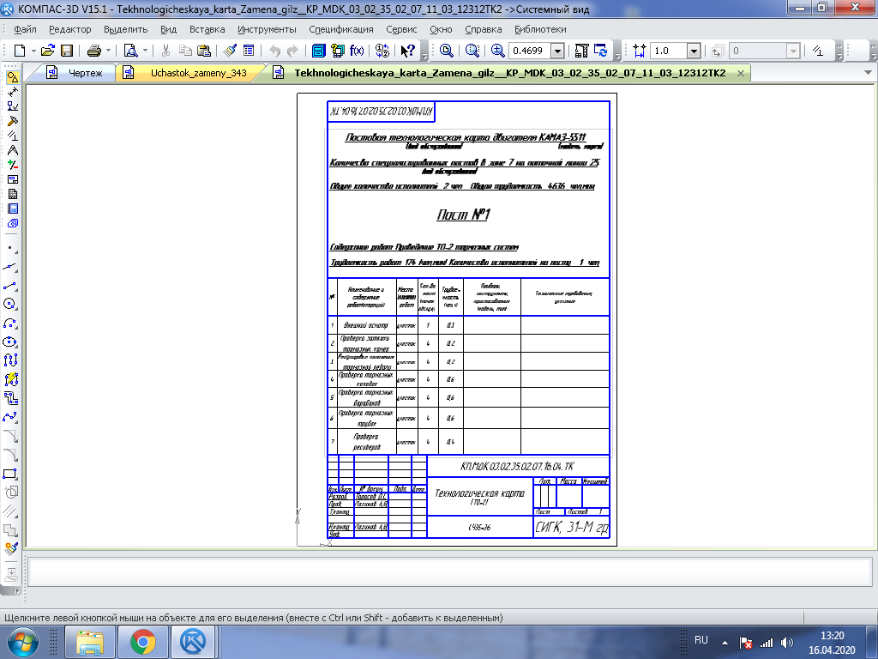Screen dimensions: 878x659
Task: Click the context Help pointer icon
Action: [x=408, y=51]
